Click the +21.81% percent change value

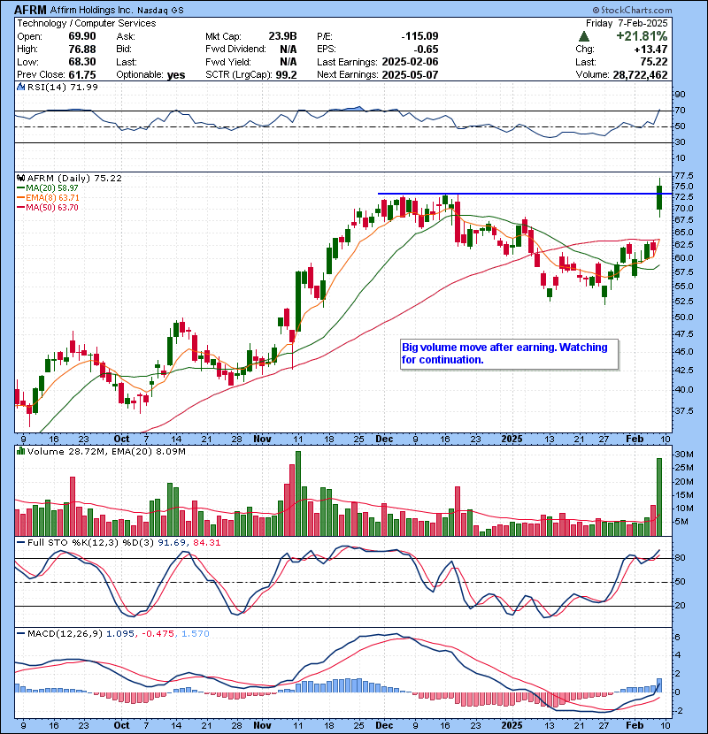(x=642, y=36)
